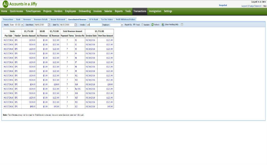This screenshot has height=165, width=267.
Task: Click the Snapshot link
Action: 223,5
